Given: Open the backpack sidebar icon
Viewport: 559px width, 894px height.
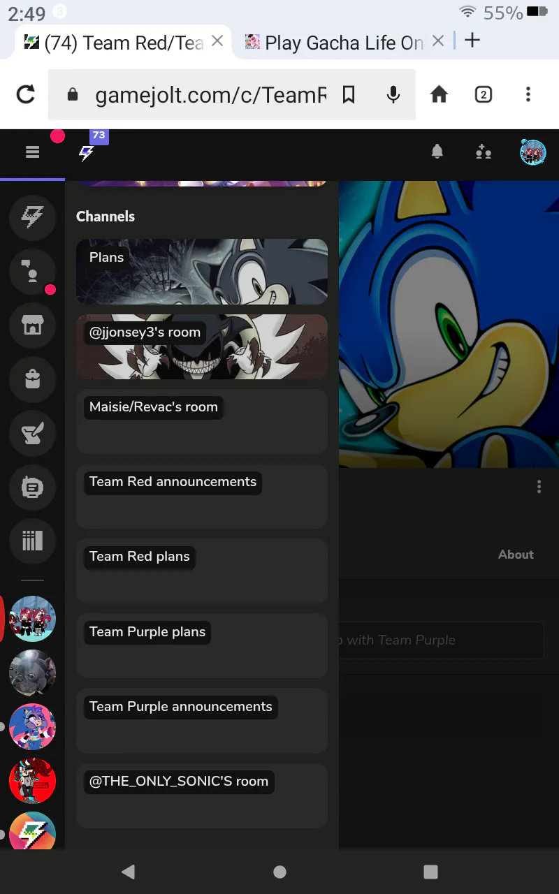Looking at the screenshot, I should pyautogui.click(x=32, y=379).
